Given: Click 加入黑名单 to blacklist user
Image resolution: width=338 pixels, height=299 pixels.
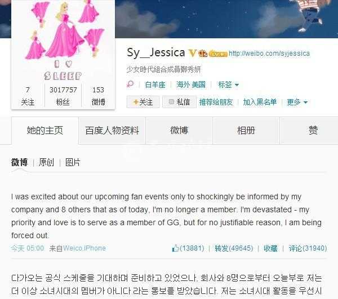Looking at the screenshot, I should [260, 102].
